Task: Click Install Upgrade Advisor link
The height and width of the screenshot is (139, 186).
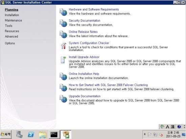Action: pos(84,57)
